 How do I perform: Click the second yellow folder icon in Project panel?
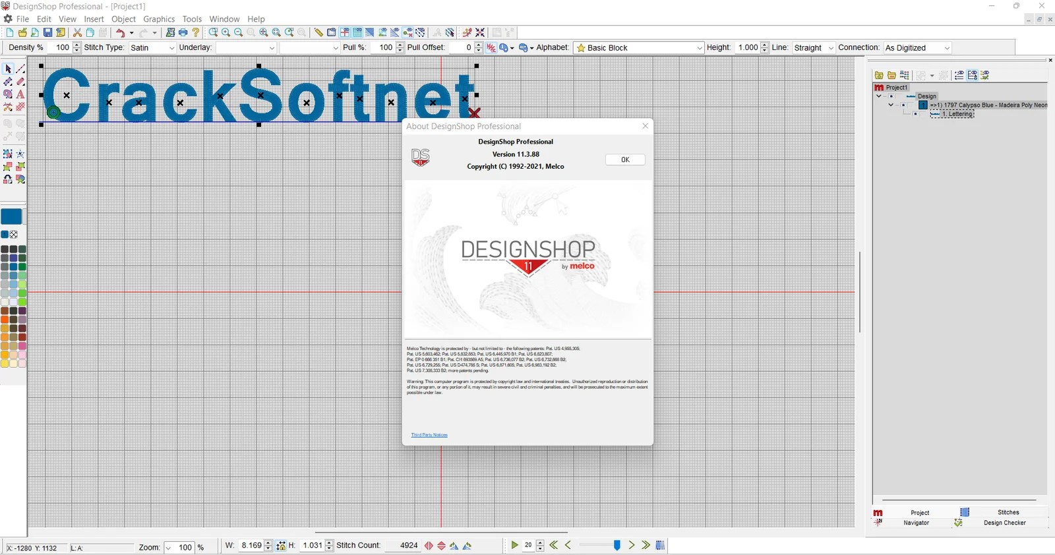[x=891, y=75]
